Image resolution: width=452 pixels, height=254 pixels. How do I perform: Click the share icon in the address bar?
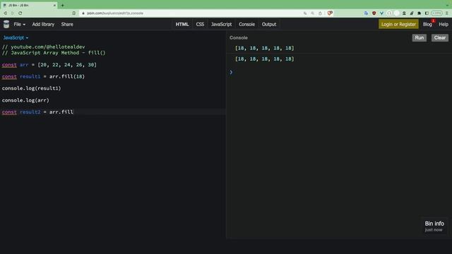click(x=320, y=13)
